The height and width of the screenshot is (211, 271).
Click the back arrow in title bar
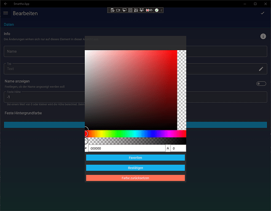(6, 3)
